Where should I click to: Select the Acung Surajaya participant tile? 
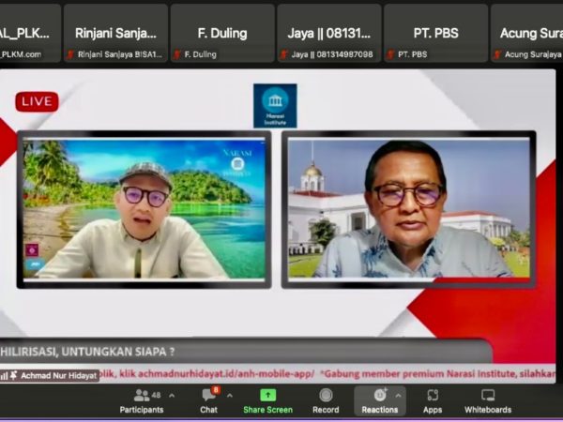click(x=526, y=33)
